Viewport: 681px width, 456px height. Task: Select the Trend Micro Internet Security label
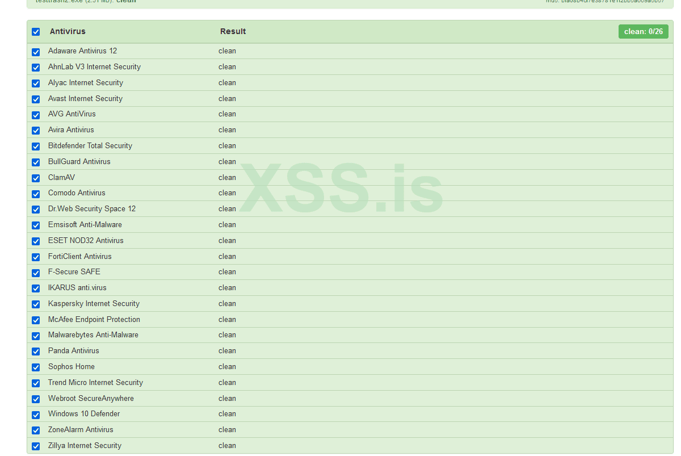click(95, 383)
